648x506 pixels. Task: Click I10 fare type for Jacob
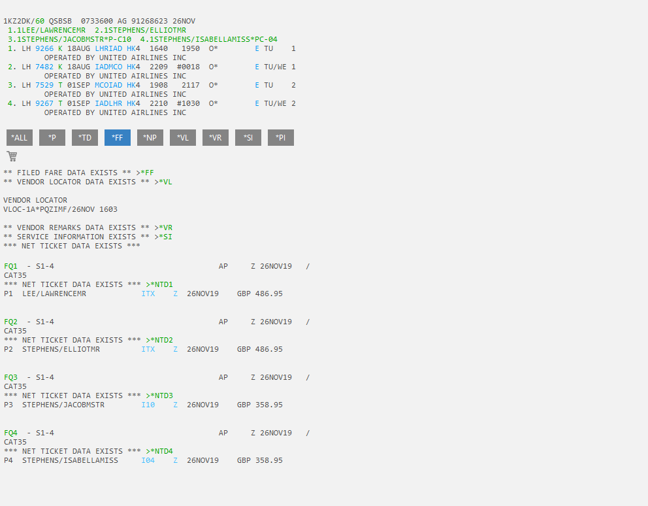coord(148,405)
